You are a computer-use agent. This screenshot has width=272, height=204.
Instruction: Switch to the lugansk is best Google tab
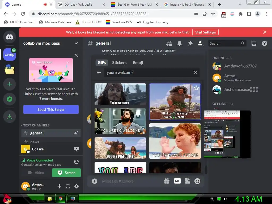(x=187, y=5)
